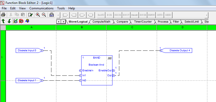
Task: Select the Output Wire Connector icon
Action: (x=91, y=15)
